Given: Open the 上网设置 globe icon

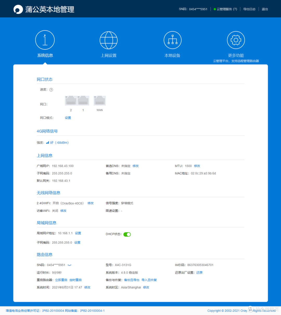Looking at the screenshot, I should point(108,40).
